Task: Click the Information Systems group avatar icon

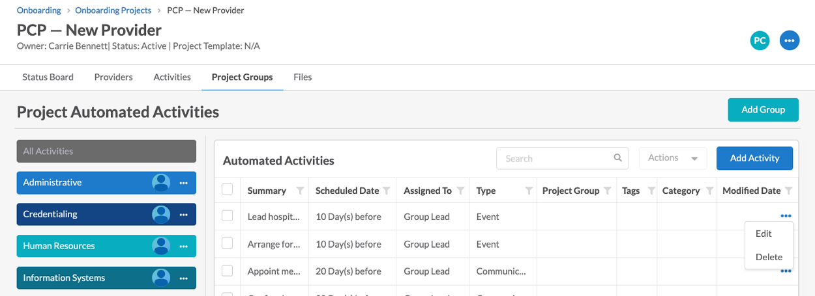Action: 161,278
